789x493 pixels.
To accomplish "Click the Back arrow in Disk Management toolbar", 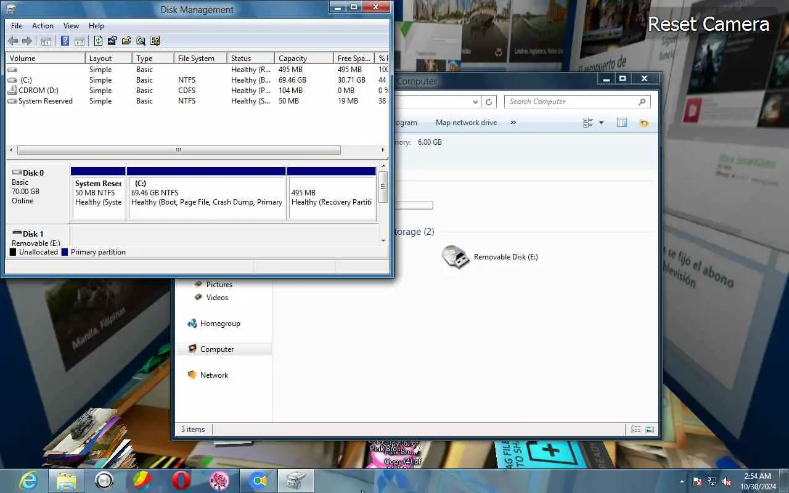I will (13, 41).
